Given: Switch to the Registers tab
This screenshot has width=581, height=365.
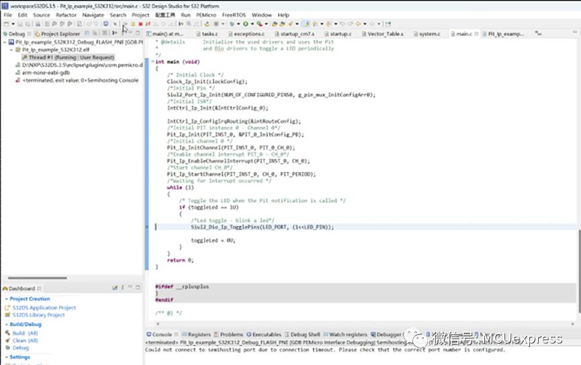Looking at the screenshot, I should click(x=196, y=334).
